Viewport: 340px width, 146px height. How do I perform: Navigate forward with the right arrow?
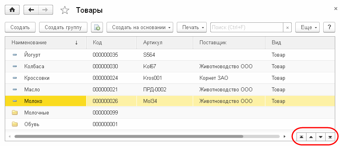(46, 10)
